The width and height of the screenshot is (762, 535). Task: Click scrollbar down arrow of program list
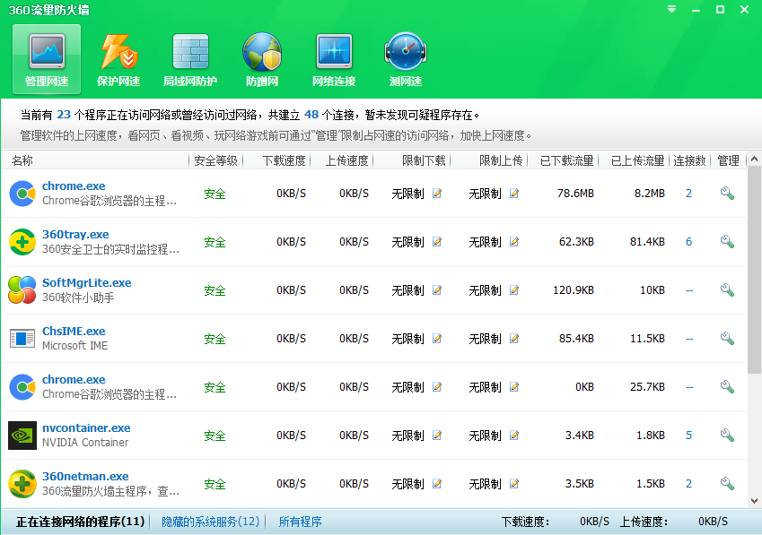click(754, 501)
